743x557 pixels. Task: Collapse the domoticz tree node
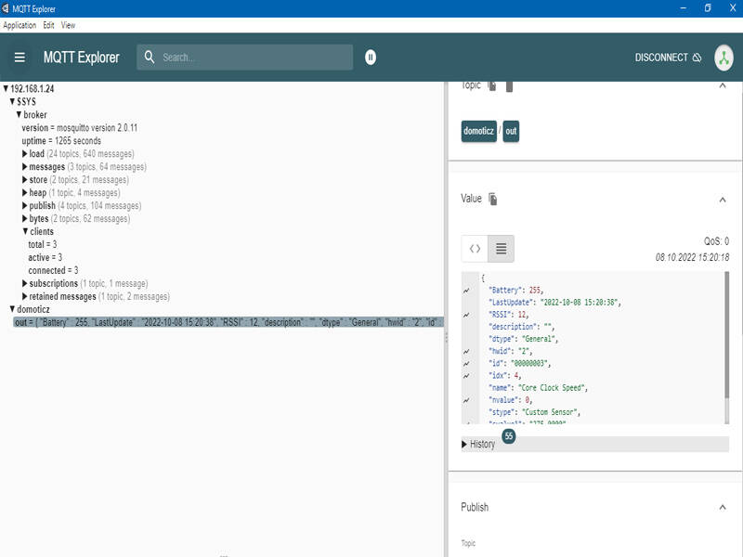[x=12, y=309]
